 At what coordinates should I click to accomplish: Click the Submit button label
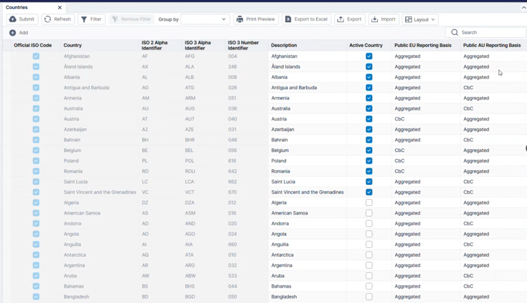click(26, 19)
